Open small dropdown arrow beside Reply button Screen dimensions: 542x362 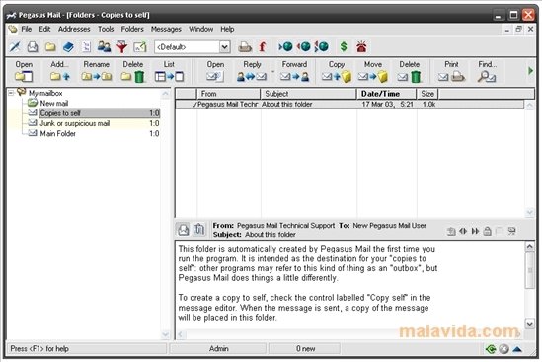click(x=272, y=72)
